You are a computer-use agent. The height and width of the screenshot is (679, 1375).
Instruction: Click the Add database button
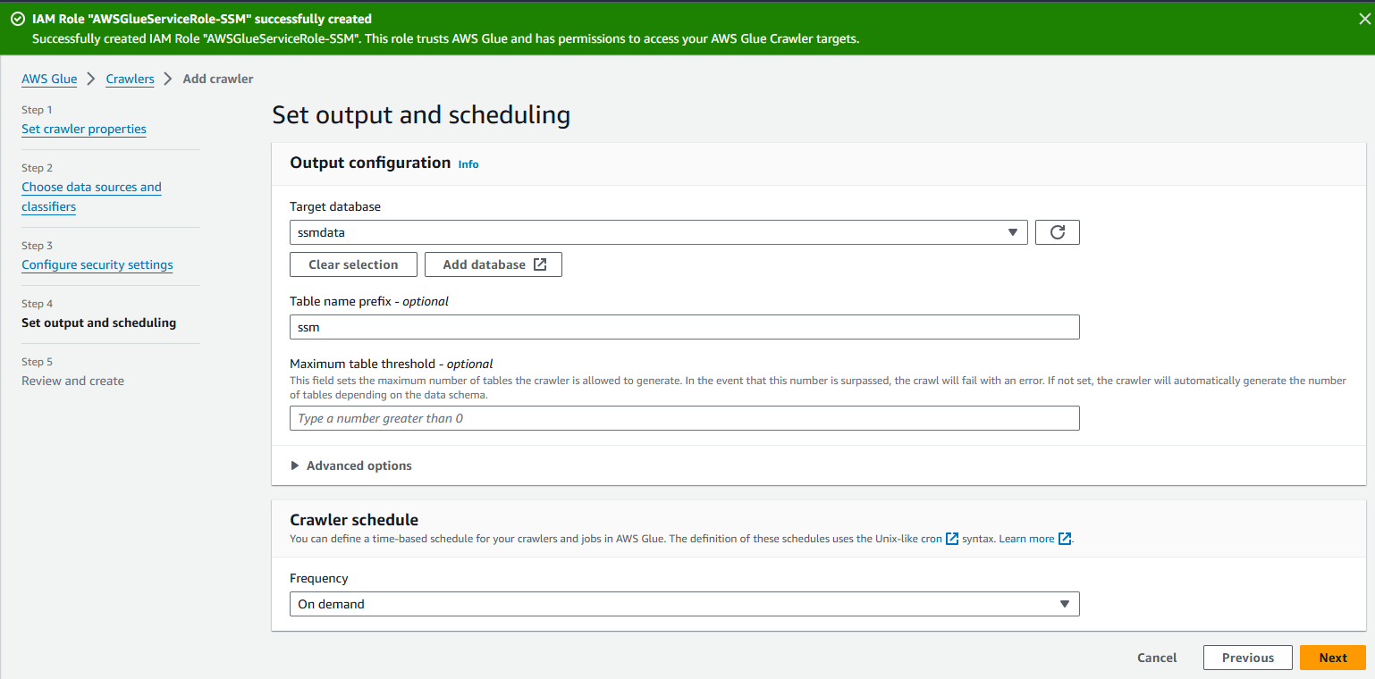pyautogui.click(x=493, y=264)
